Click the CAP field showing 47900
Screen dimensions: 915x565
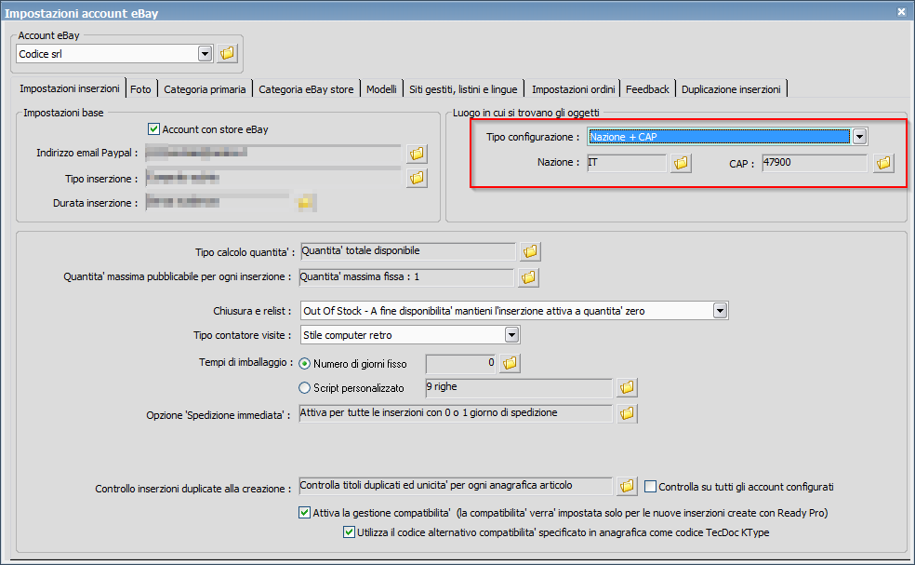pos(815,163)
